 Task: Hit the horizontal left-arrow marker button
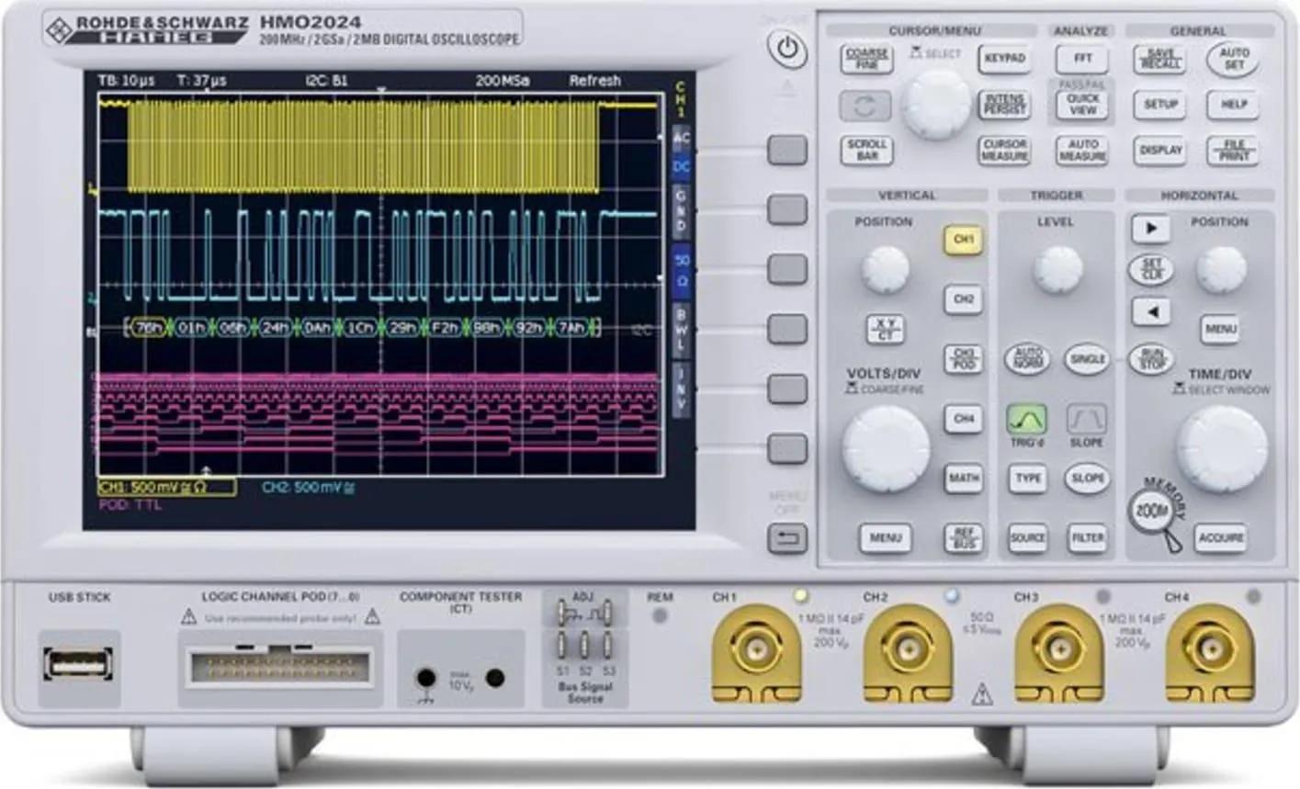point(1151,311)
